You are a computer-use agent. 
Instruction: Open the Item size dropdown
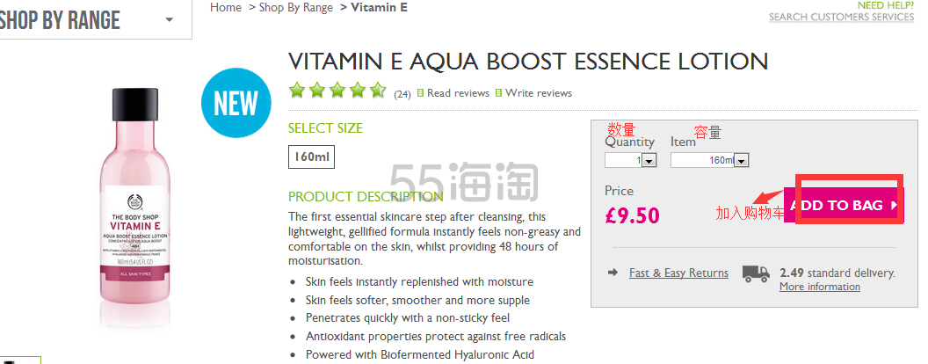[709, 160]
